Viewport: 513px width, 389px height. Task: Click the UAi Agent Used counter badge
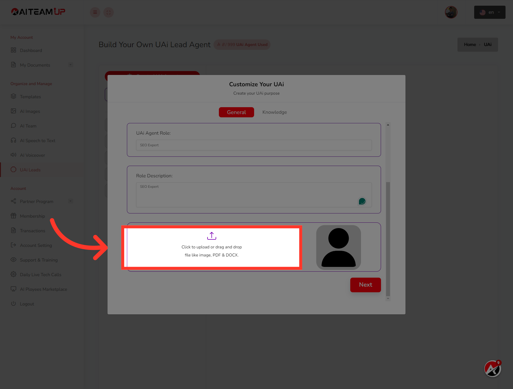click(x=242, y=44)
